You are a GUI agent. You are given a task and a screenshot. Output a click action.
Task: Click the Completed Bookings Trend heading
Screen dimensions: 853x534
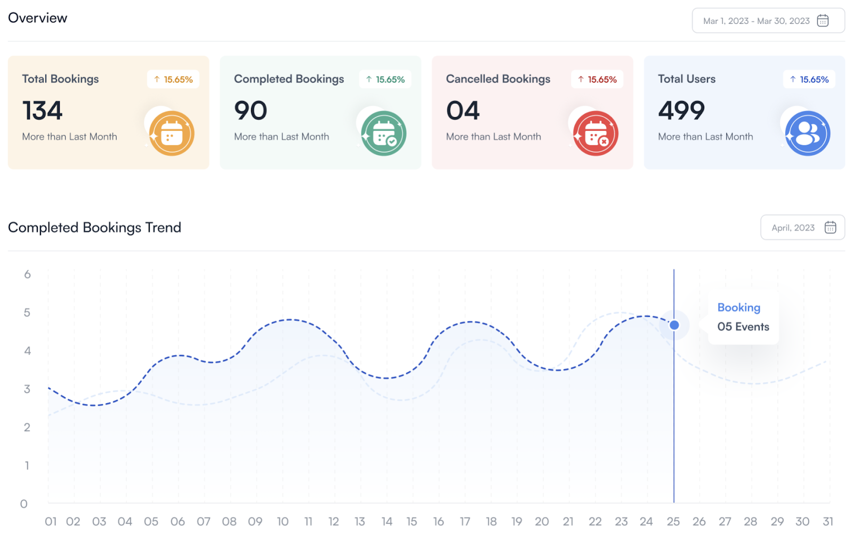pos(94,227)
